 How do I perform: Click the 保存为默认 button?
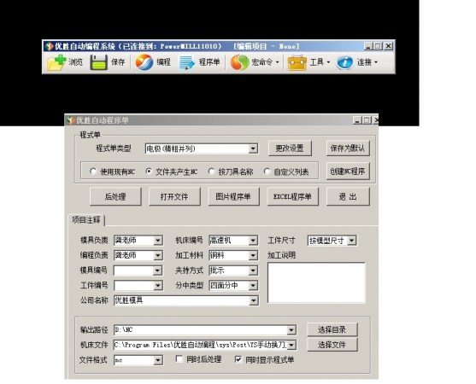click(x=348, y=148)
